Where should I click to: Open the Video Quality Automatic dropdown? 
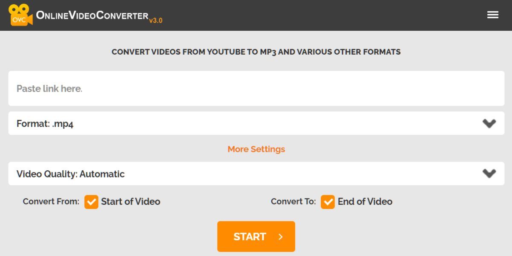pyautogui.click(x=256, y=174)
